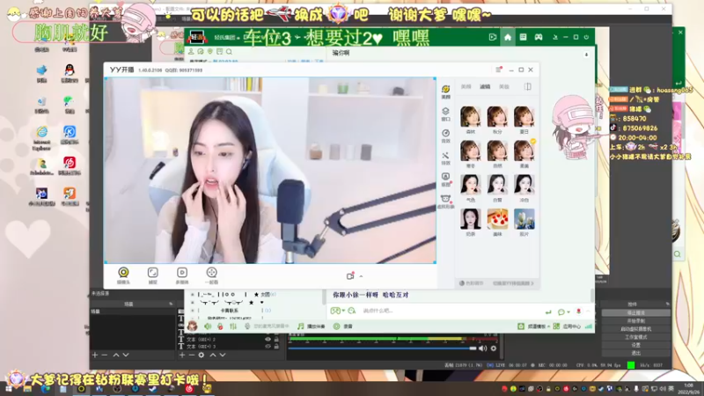This screenshot has height=396, width=704.
Task: Click OBS audio mixer volume slider handle
Action: pos(473,348)
